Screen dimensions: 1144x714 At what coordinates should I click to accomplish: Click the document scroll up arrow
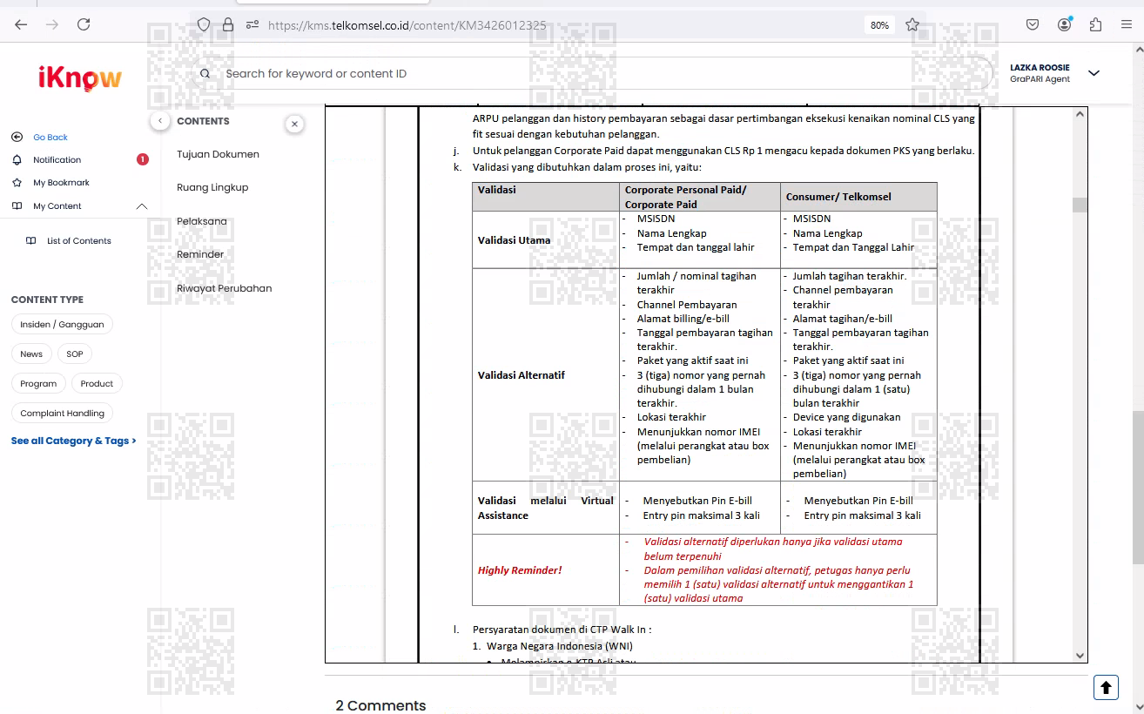pyautogui.click(x=1080, y=114)
